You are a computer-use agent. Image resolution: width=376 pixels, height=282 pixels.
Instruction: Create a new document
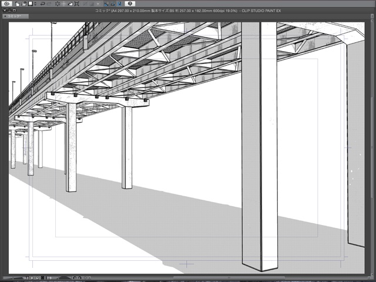pyautogui.click(x=18, y=4)
